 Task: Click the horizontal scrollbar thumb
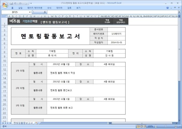click(142, 123)
